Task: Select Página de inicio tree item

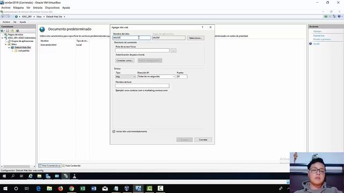Action: (16, 34)
